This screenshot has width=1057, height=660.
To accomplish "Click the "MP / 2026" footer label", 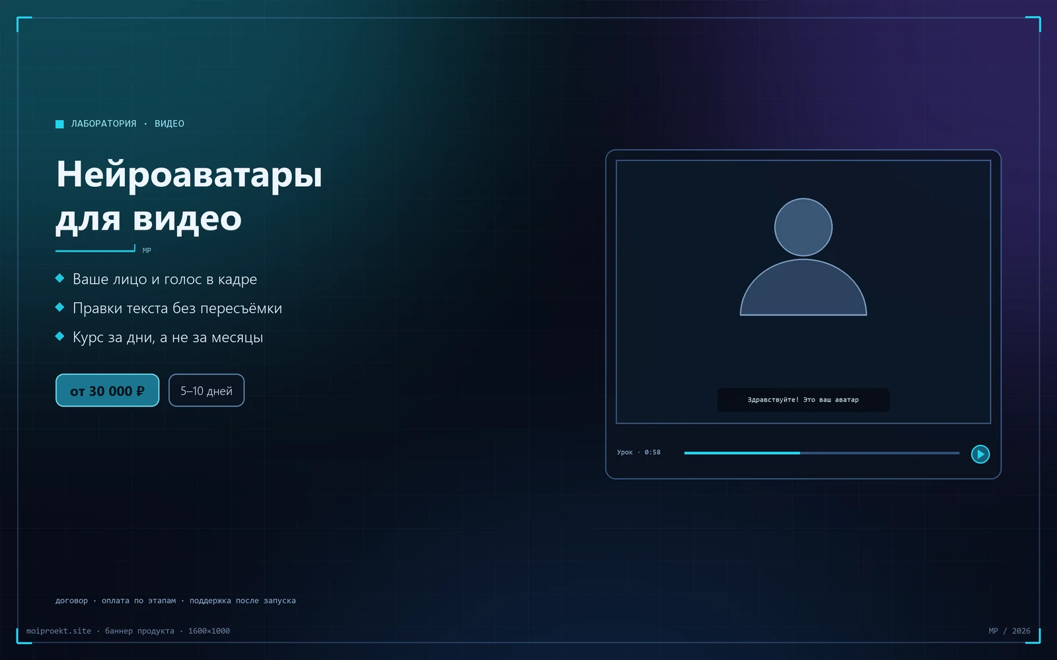I will click(x=1009, y=631).
